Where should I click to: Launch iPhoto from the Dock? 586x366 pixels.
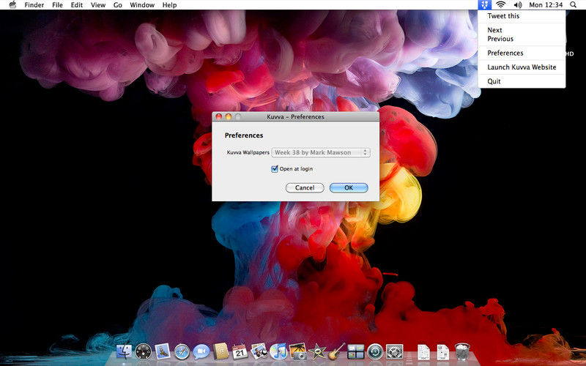point(298,351)
